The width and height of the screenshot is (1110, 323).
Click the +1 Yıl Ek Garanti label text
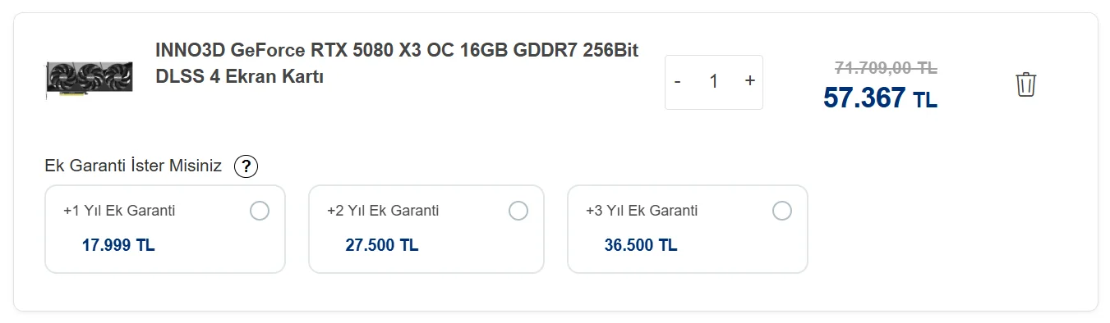(119, 211)
